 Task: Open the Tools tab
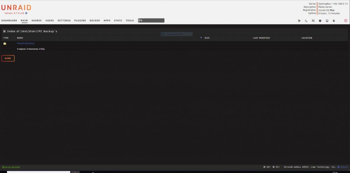130,21
